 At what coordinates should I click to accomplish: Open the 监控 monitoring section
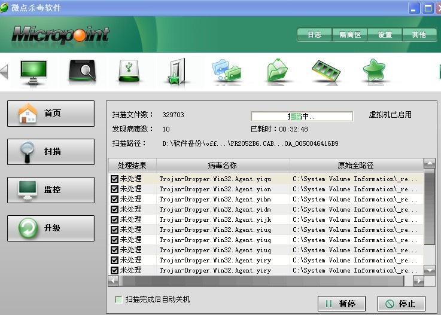click(x=51, y=190)
